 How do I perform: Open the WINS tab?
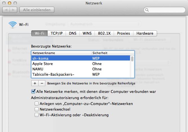[87, 33]
